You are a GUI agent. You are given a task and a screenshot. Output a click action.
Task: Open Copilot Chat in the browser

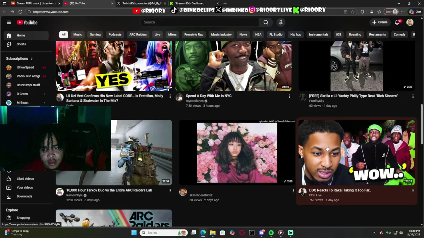pyautogui.click(x=415, y=12)
